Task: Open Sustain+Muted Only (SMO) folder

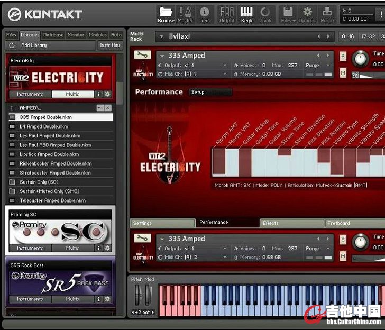Action: click(61, 191)
